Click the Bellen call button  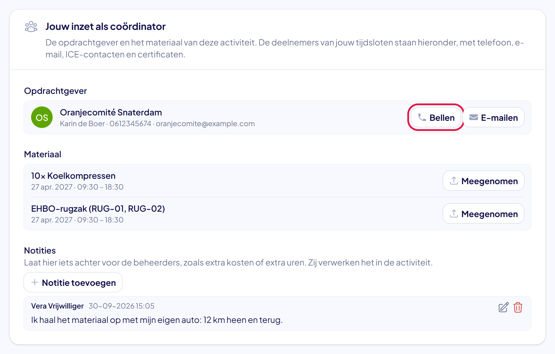click(436, 118)
